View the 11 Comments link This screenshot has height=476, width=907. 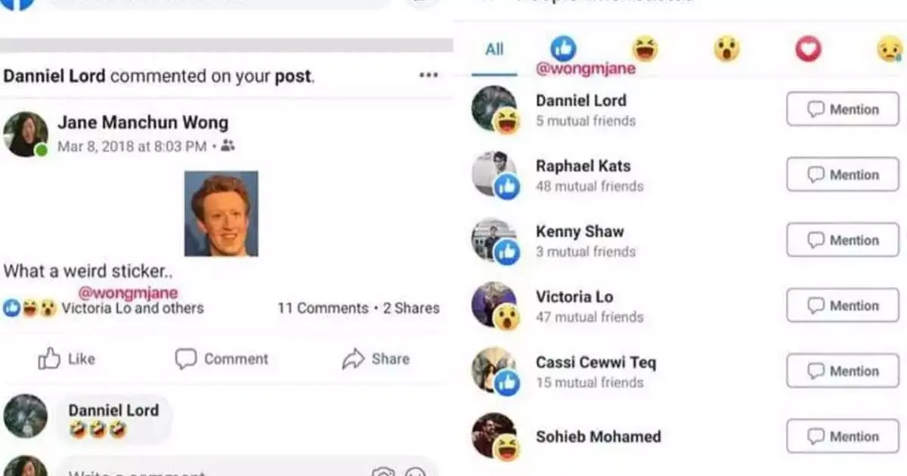323,308
